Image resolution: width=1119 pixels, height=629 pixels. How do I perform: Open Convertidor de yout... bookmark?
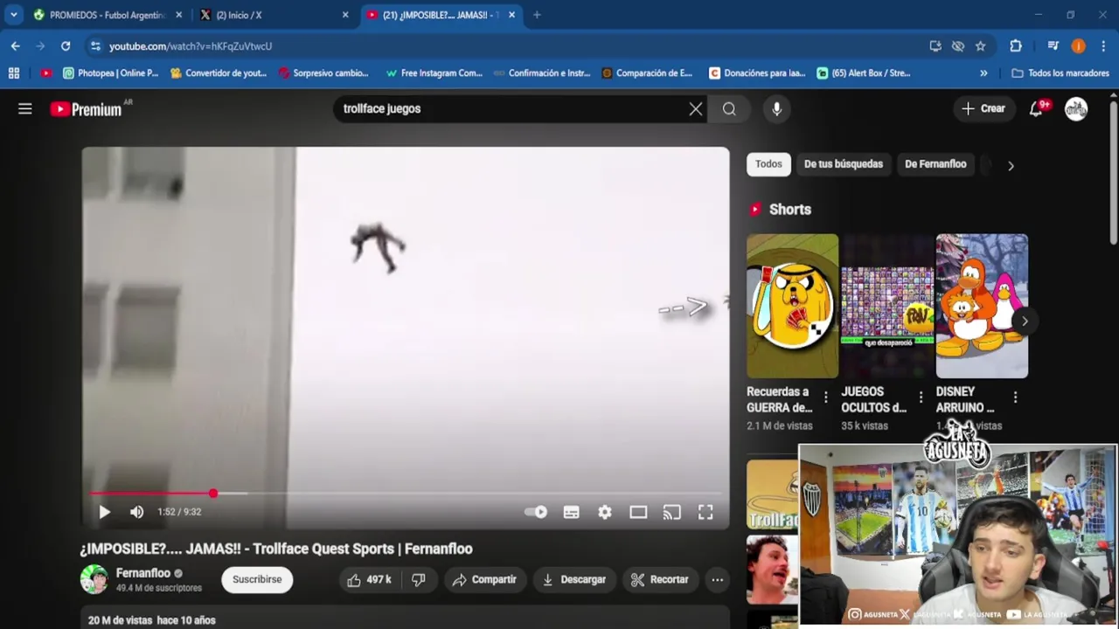point(218,73)
